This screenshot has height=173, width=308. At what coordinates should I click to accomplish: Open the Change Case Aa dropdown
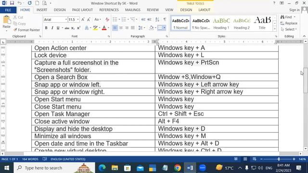pos(98,19)
